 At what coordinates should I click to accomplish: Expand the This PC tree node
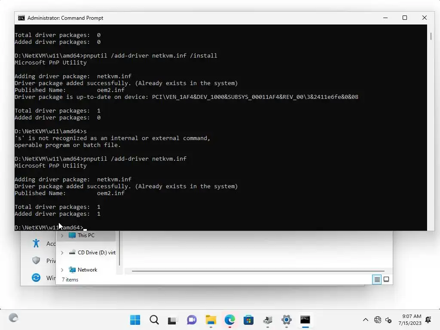pos(62,235)
